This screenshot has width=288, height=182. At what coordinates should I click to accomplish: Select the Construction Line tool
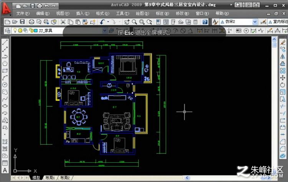coord(5,49)
